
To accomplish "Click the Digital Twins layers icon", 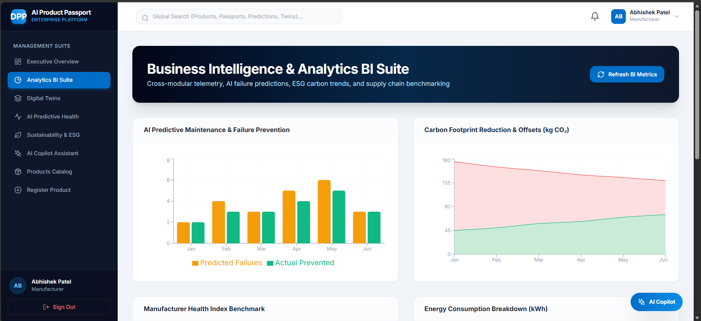I will 18,98.
